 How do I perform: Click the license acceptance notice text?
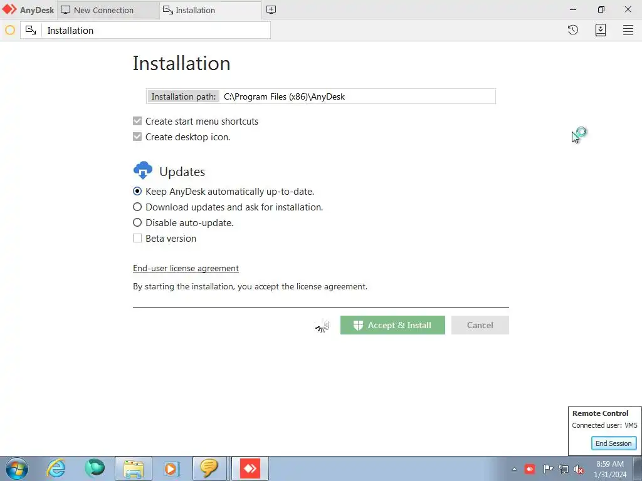pyautogui.click(x=250, y=287)
